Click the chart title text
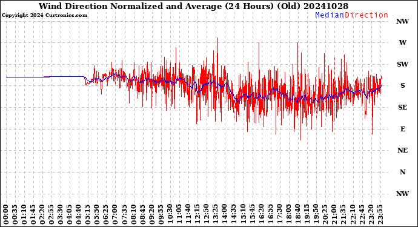The width and height of the screenshot is (418, 227). pos(193,6)
